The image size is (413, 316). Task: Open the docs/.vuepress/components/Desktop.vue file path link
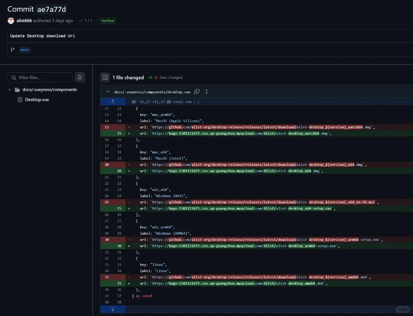coord(152,92)
